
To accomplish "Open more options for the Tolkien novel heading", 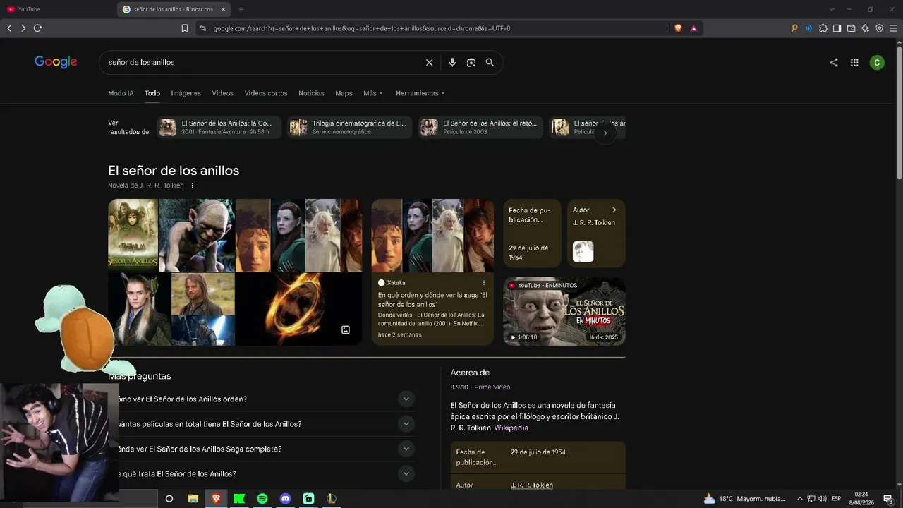I will (x=192, y=186).
